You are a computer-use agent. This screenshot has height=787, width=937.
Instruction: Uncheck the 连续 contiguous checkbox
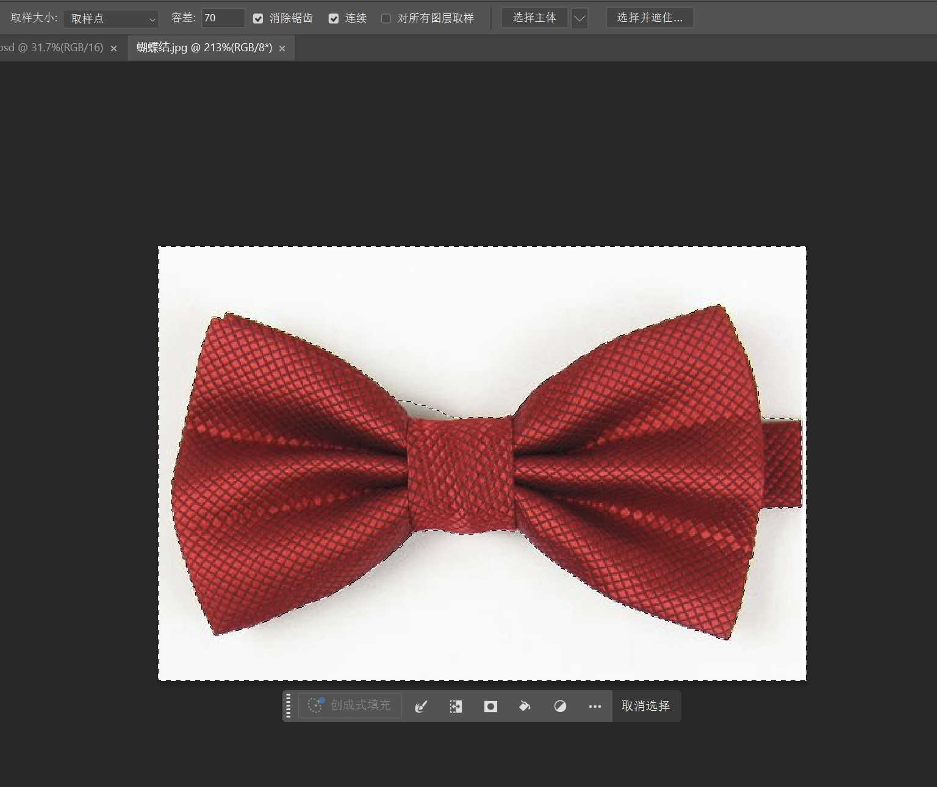point(334,19)
